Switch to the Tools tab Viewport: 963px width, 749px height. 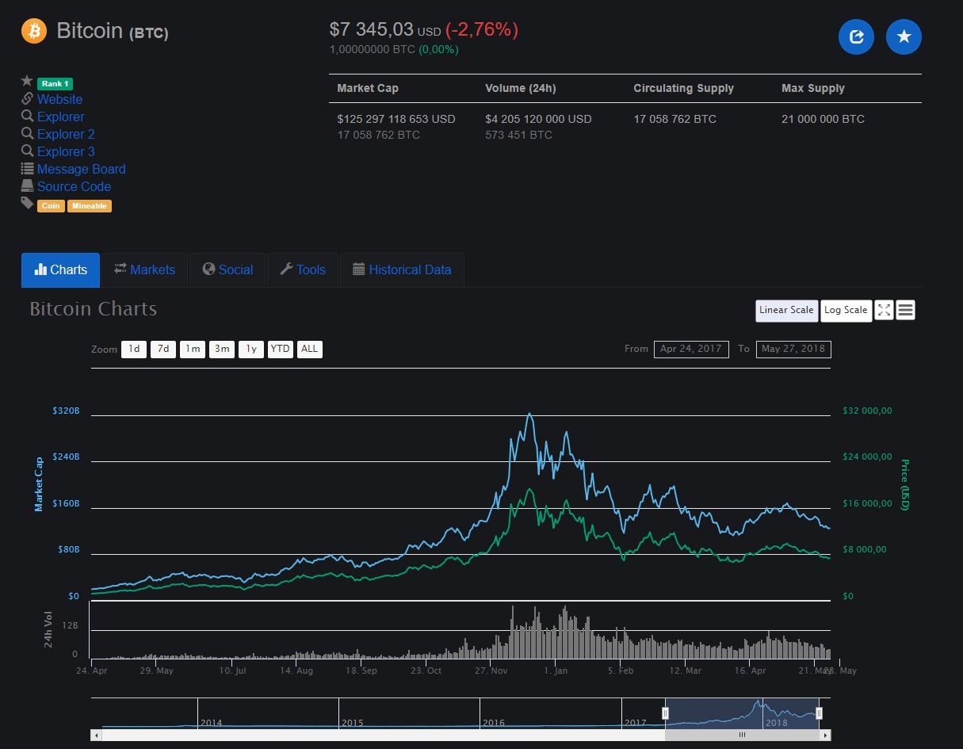tap(303, 269)
